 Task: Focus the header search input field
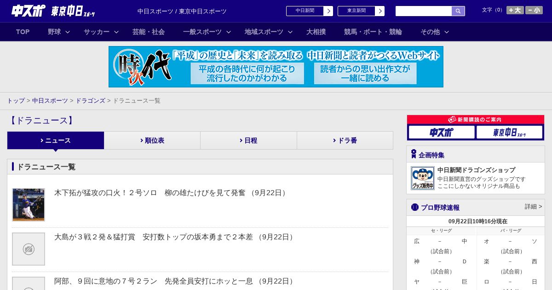click(x=424, y=11)
